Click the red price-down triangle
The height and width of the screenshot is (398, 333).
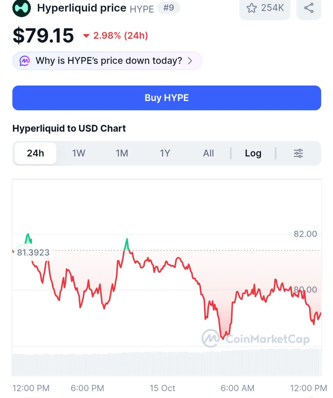coord(86,36)
